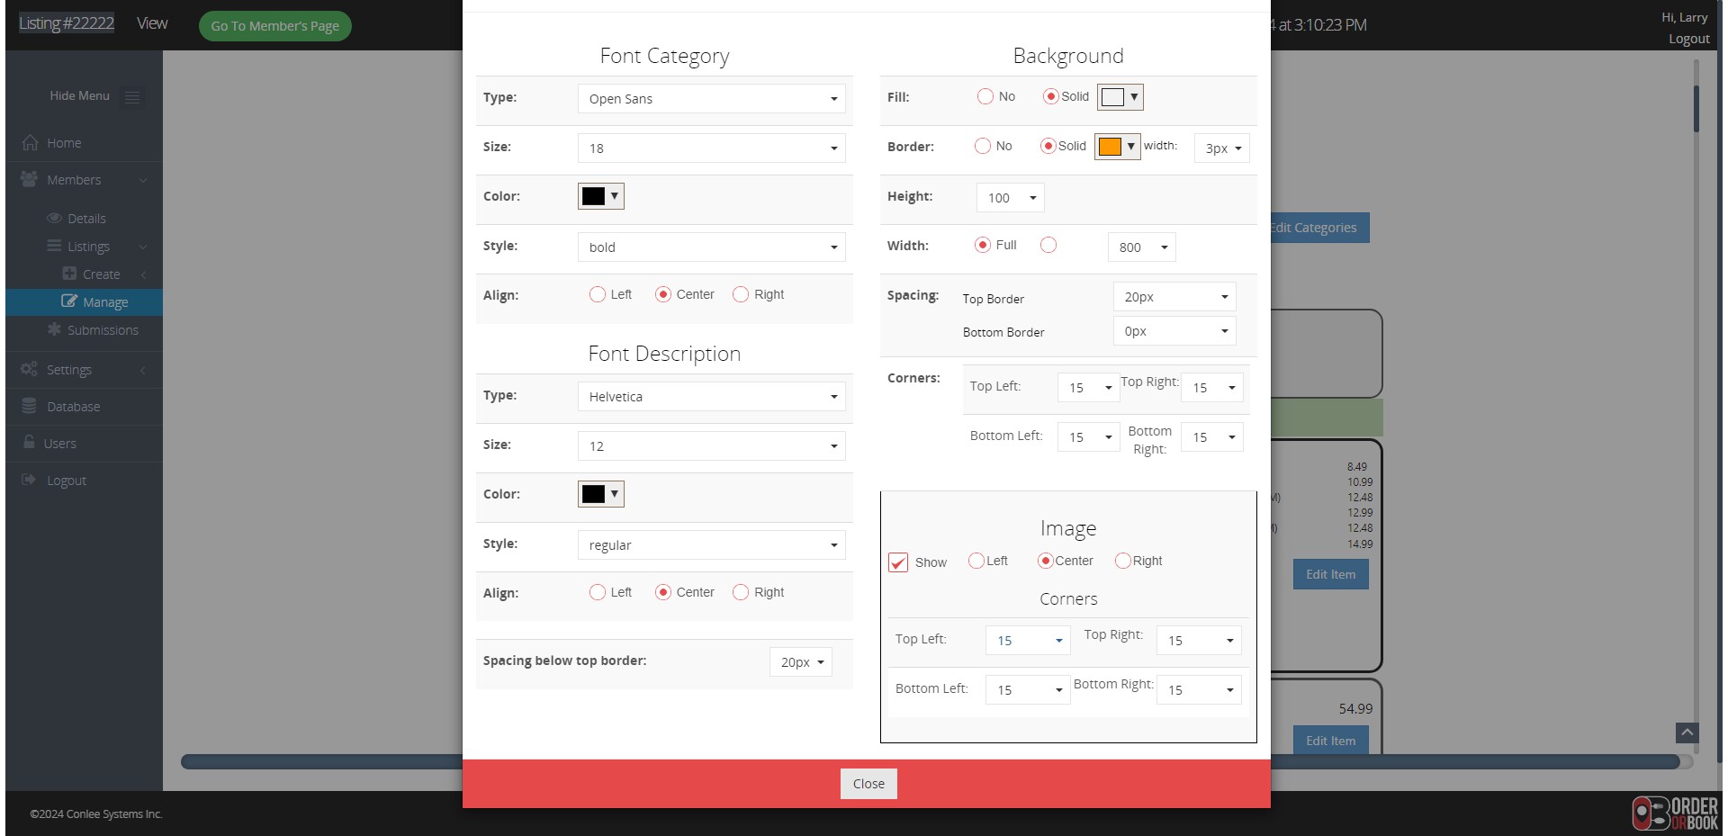Select Right align for Font Category

(x=741, y=294)
